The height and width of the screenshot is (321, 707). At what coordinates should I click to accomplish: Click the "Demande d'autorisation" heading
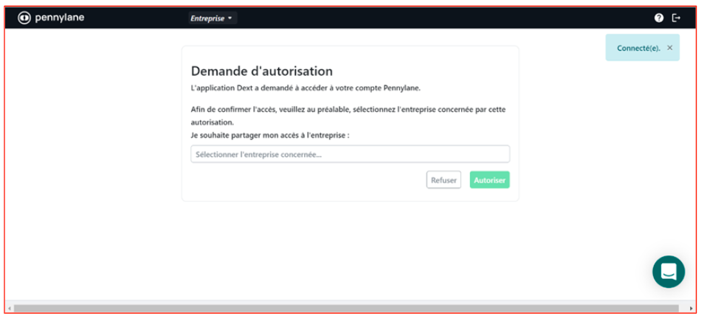[261, 71]
